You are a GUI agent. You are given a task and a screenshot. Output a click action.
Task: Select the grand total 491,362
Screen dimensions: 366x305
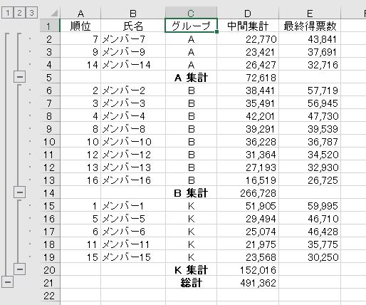click(248, 282)
